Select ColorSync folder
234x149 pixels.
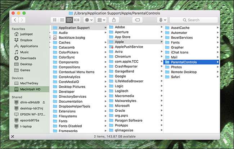tap(79, 57)
